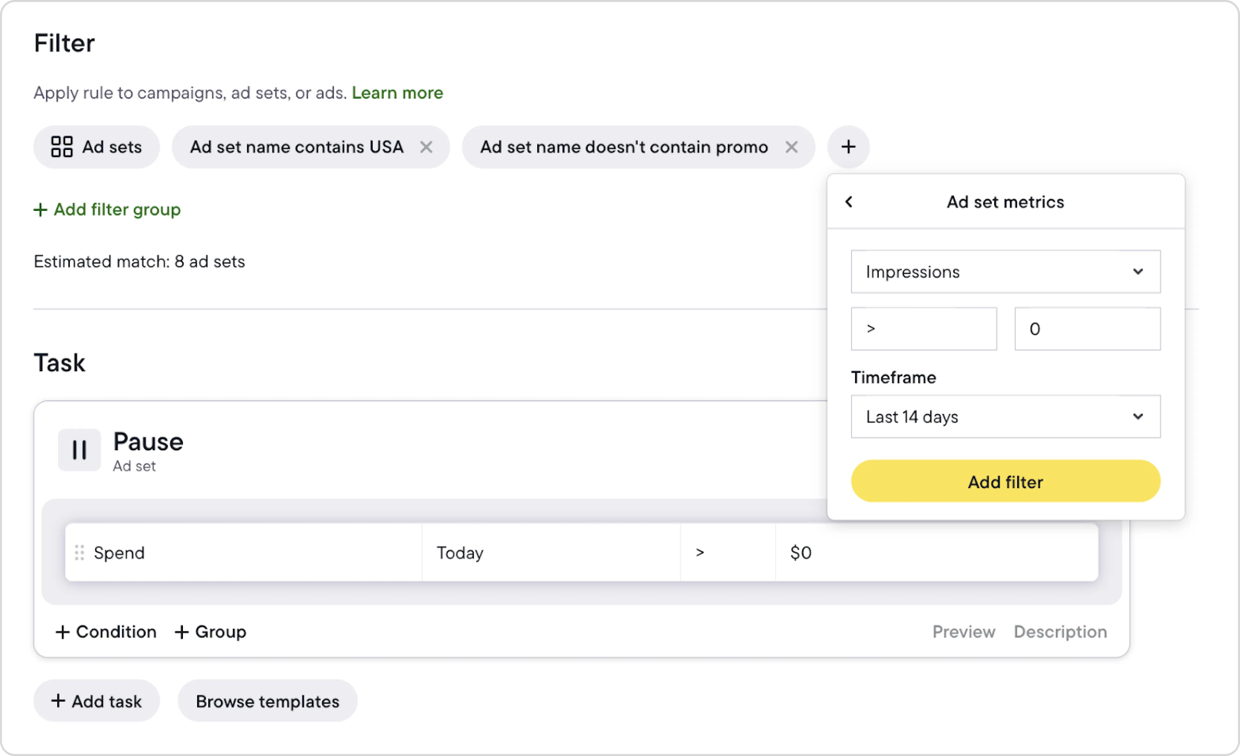Click the Ad sets grid chip

pyautogui.click(x=97, y=147)
